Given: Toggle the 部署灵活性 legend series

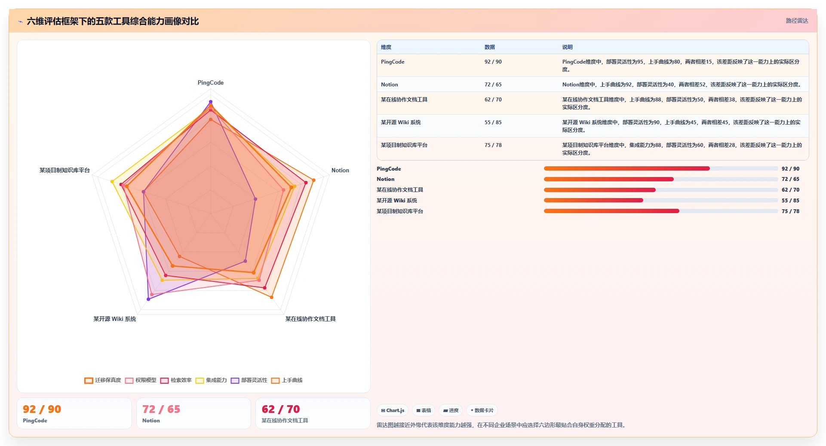Looking at the screenshot, I should tap(249, 380).
